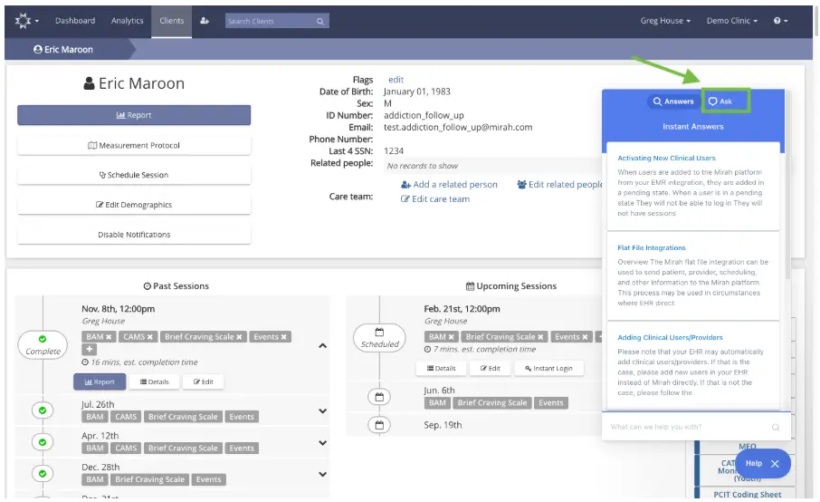Click the Mirah star logo icon
The height and width of the screenshot is (502, 820).
pyautogui.click(x=23, y=21)
